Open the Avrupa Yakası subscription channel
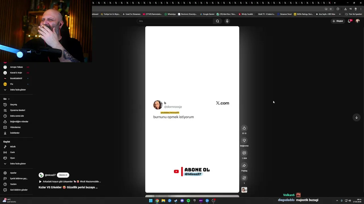The height and width of the screenshot is (204, 364). coord(16,67)
